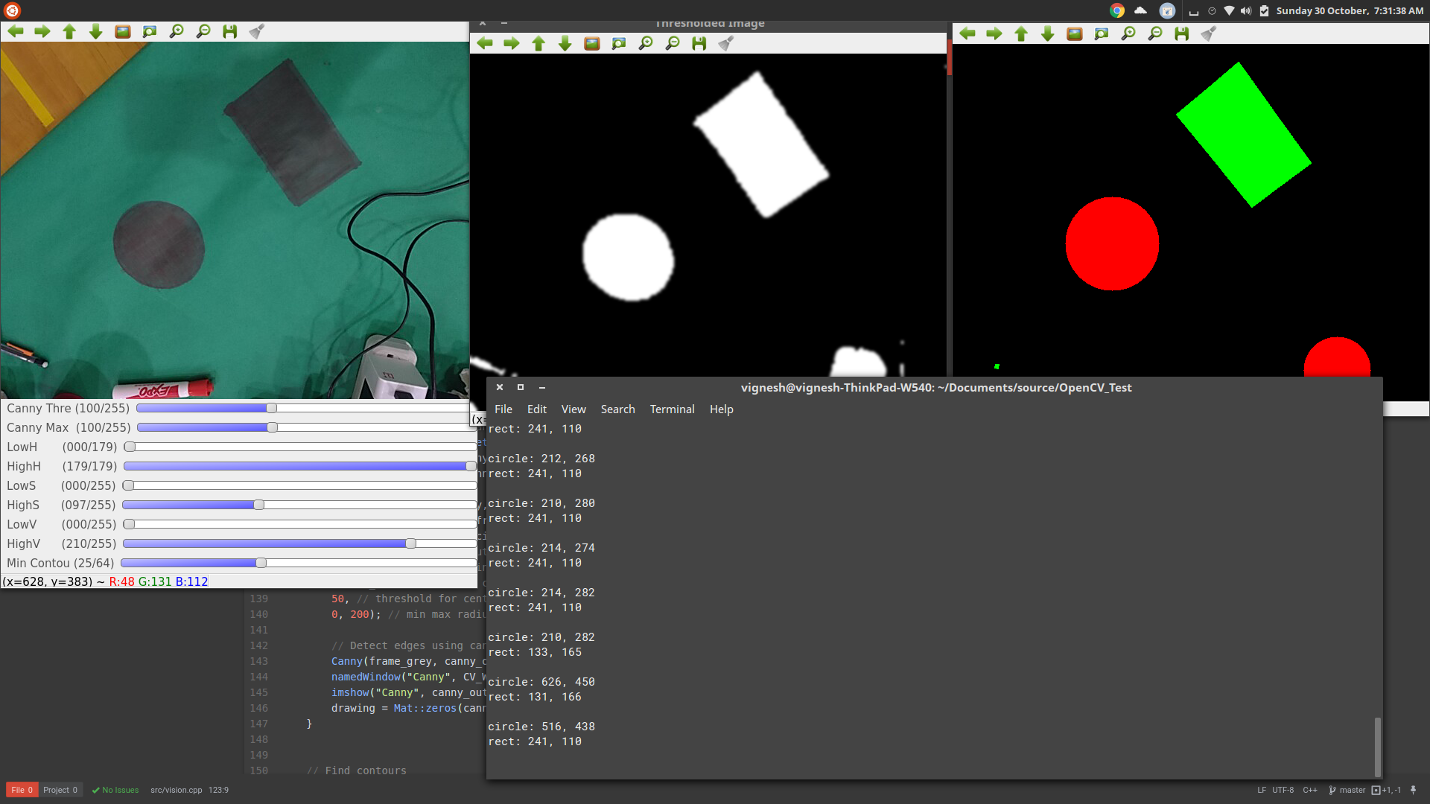Image resolution: width=1430 pixels, height=804 pixels.
Task: Click pan-down arrow in right contour window toolbar
Action: (x=1048, y=33)
